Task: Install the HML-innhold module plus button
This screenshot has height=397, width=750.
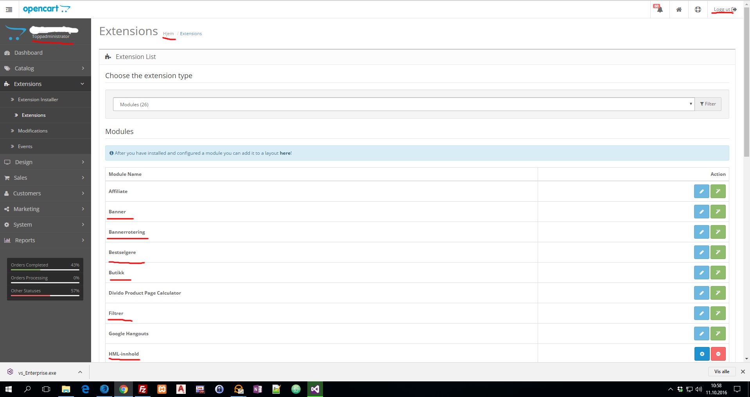Action: pos(702,354)
